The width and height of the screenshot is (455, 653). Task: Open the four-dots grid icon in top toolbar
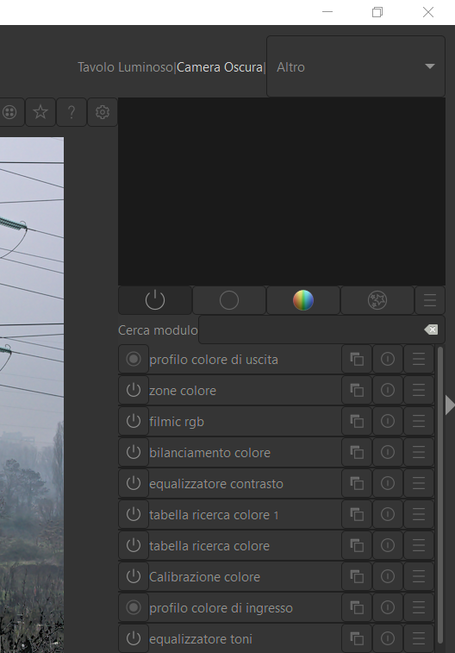9,112
